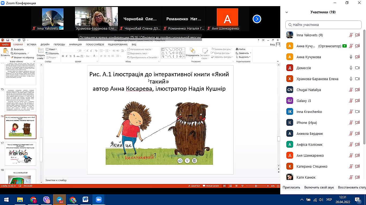The height and width of the screenshot is (205, 366).
Task: Click Анна Кучумова's microphone icon
Action: coord(351,57)
